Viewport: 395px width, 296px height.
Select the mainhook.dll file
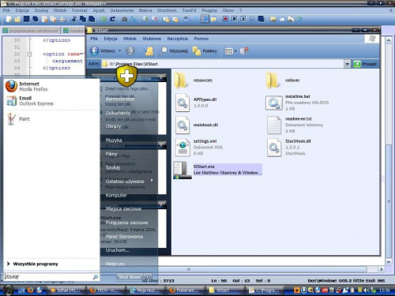(197, 125)
